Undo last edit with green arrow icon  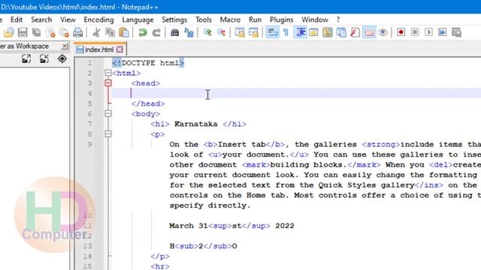pyautogui.click(x=142, y=32)
